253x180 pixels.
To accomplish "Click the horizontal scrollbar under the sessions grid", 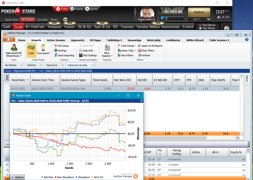I will tap(175, 138).
